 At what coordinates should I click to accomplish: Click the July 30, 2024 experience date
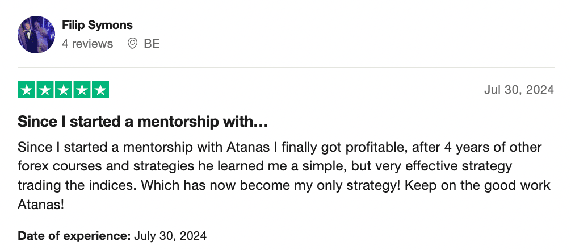(x=170, y=235)
